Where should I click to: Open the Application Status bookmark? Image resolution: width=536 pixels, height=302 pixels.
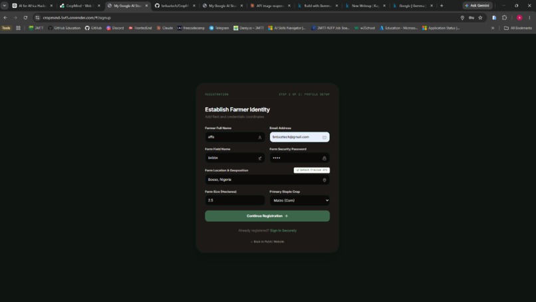coord(441,28)
